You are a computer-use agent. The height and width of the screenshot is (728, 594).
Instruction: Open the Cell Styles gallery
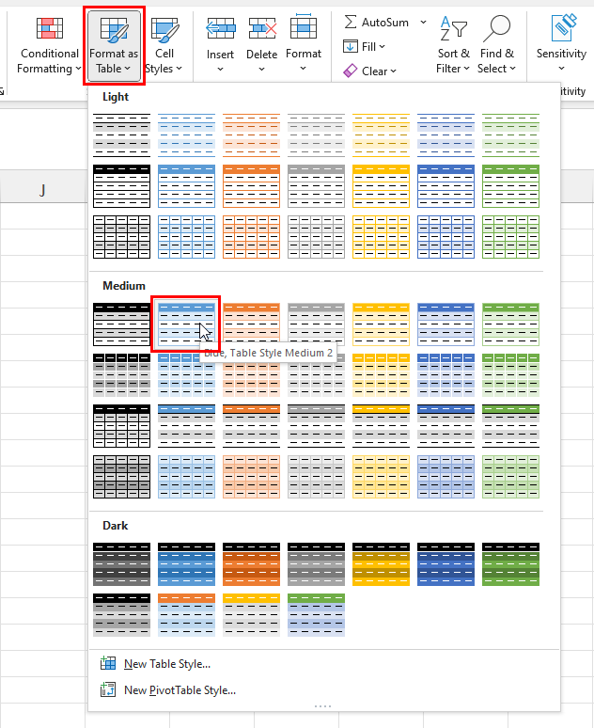[164, 45]
